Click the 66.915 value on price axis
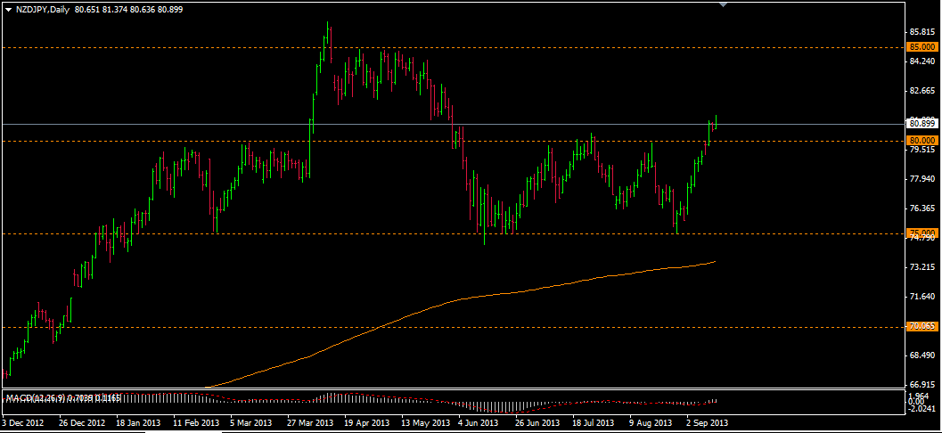The height and width of the screenshot is (433, 942). point(922,384)
